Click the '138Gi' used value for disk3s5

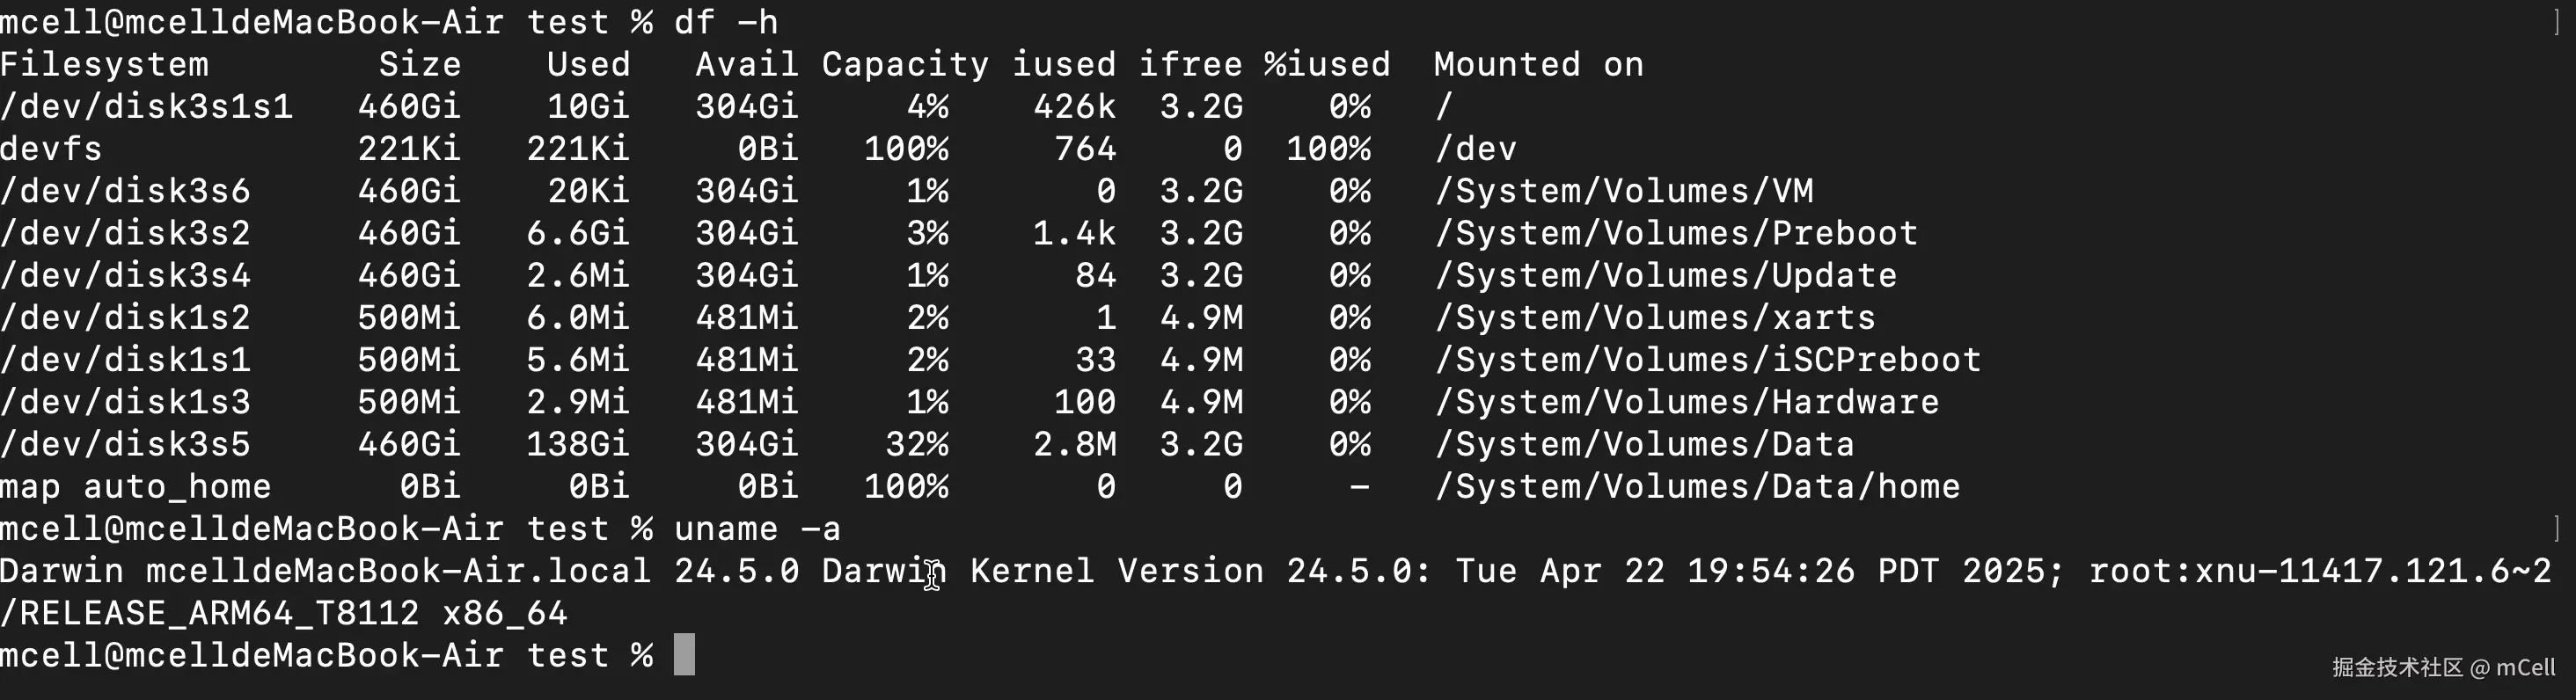(x=578, y=444)
